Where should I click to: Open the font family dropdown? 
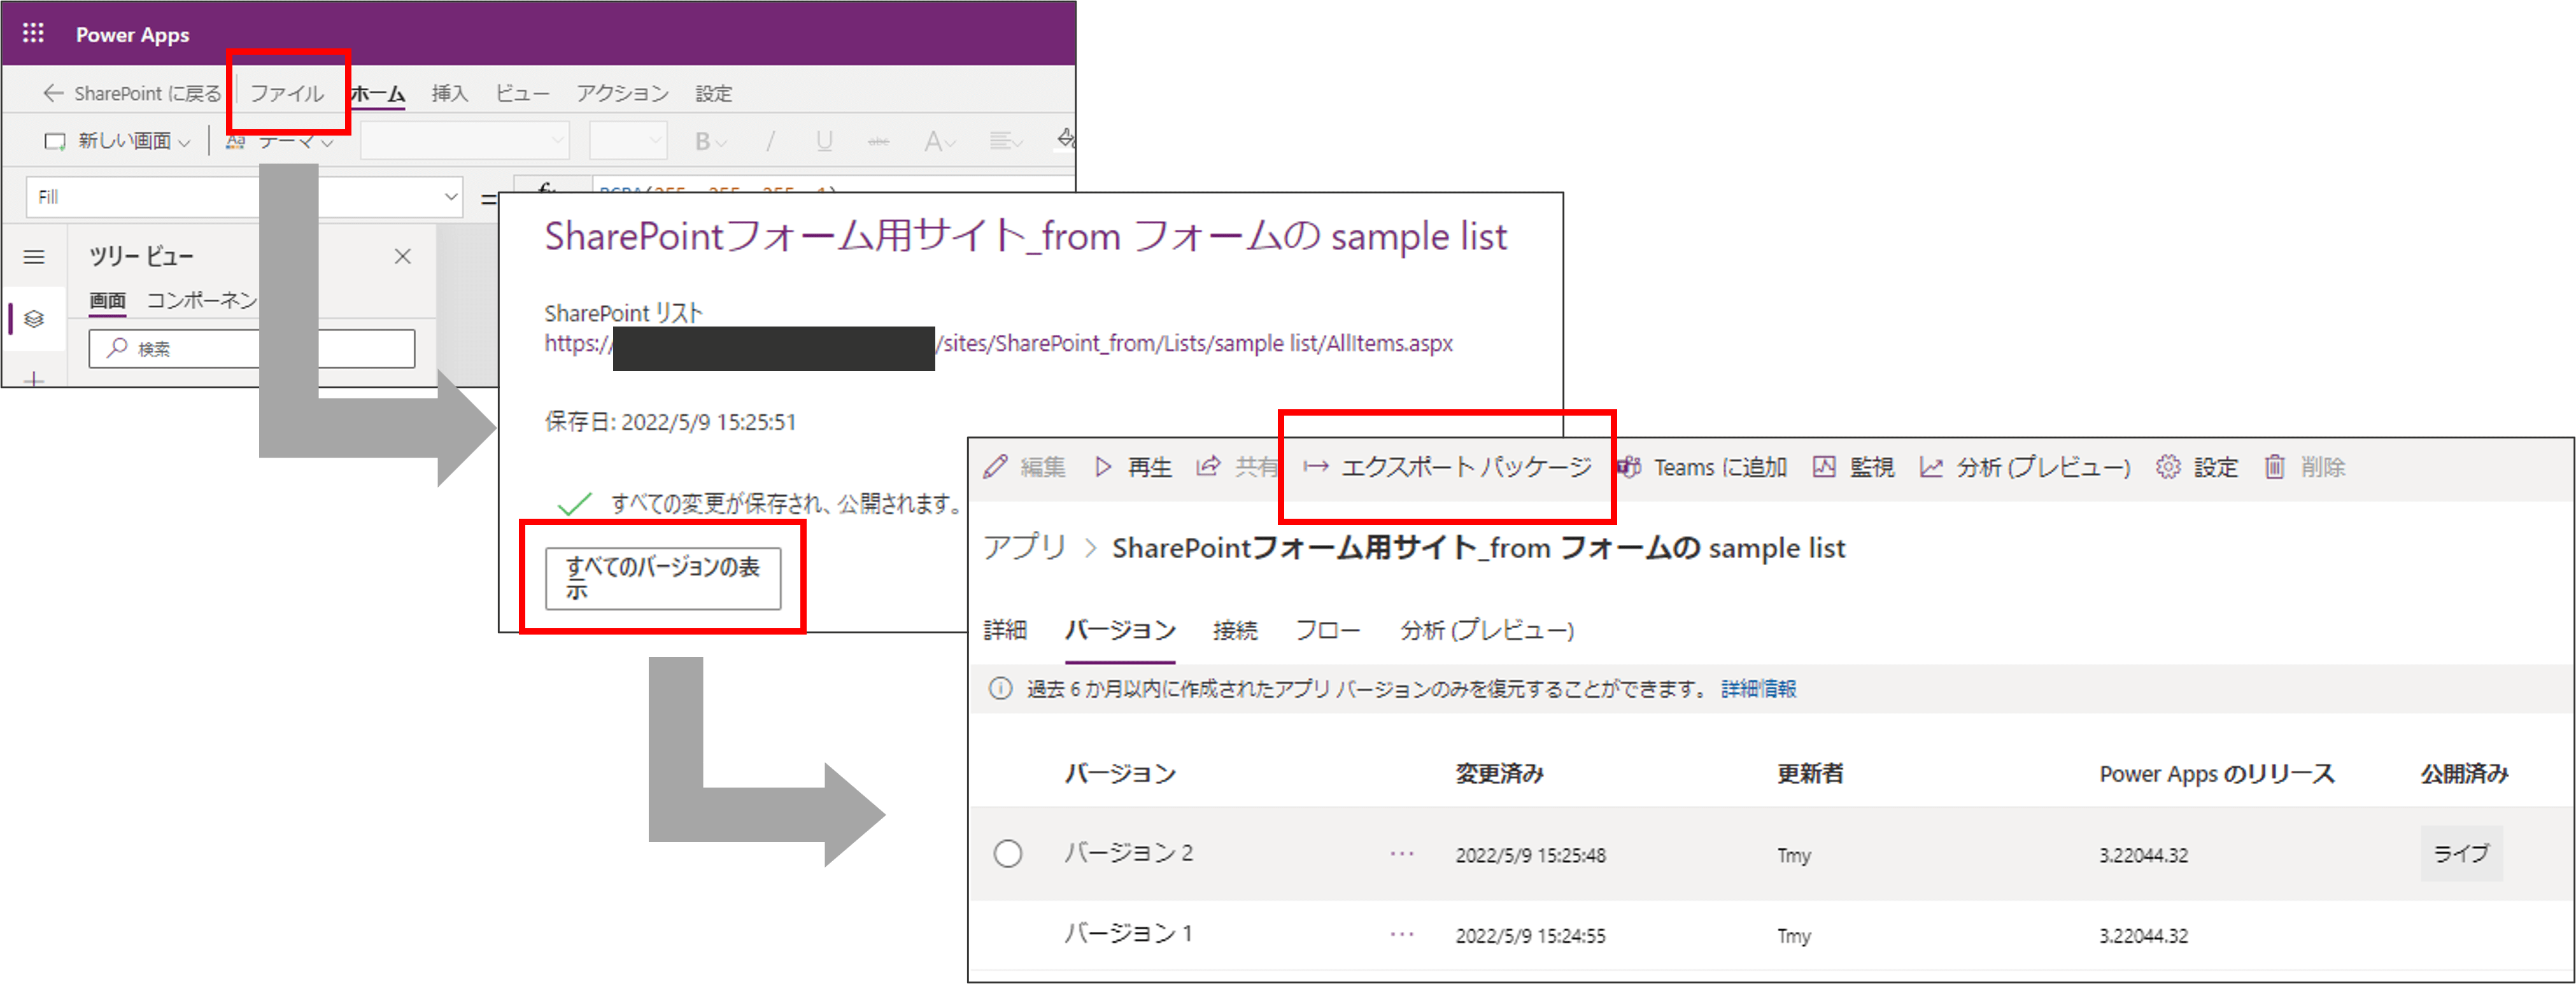tap(465, 141)
